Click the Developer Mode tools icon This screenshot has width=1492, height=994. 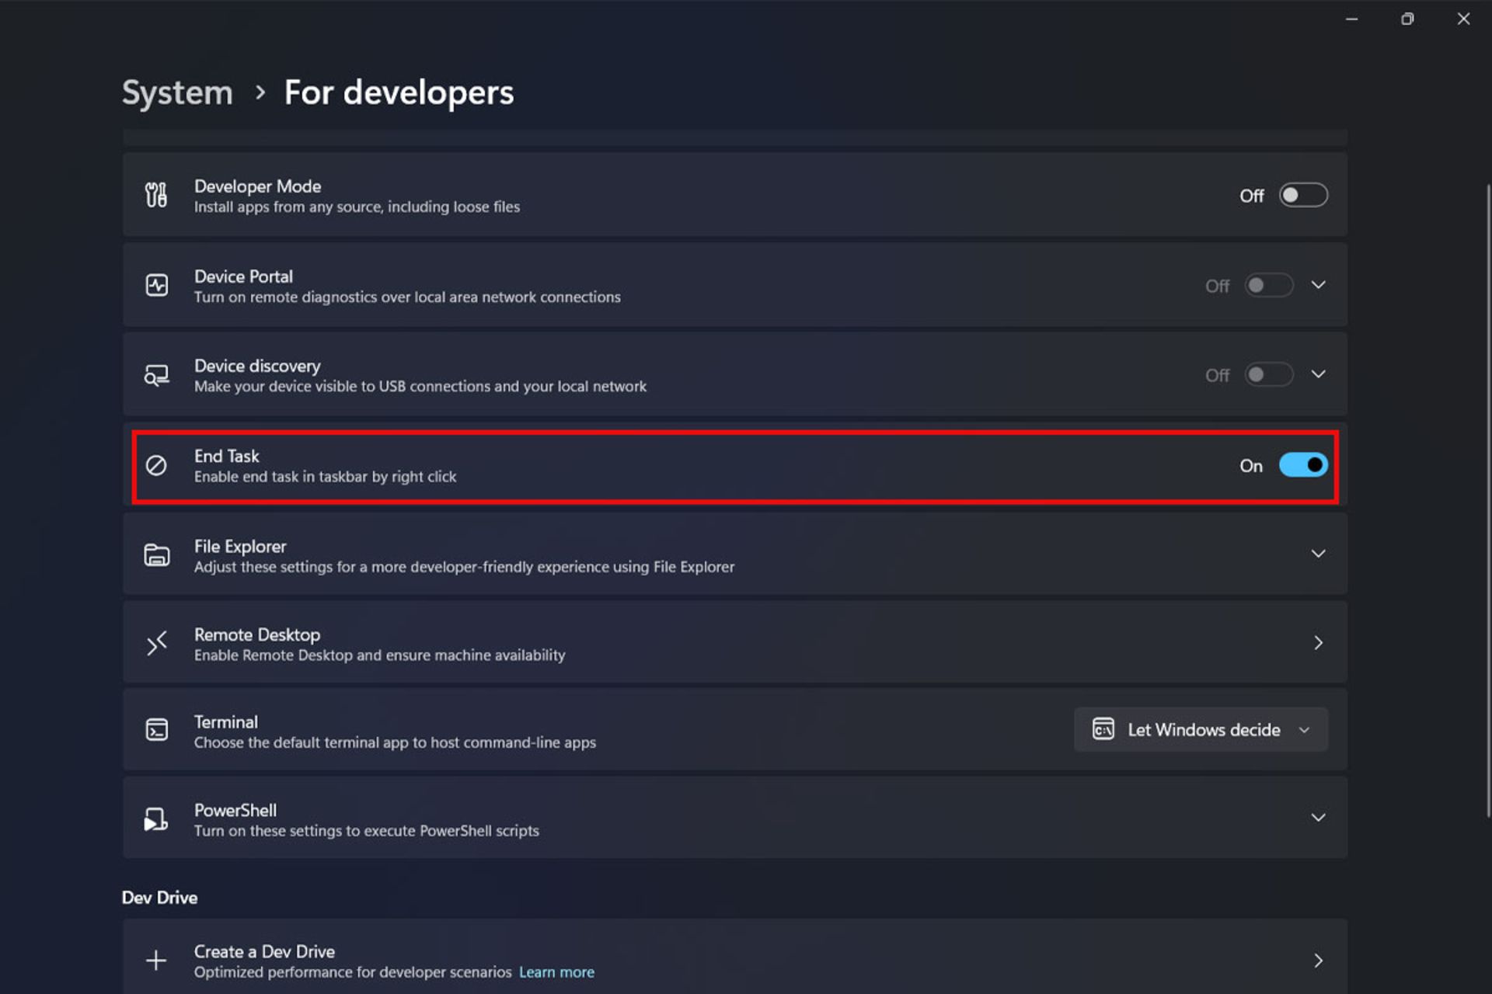(x=156, y=195)
